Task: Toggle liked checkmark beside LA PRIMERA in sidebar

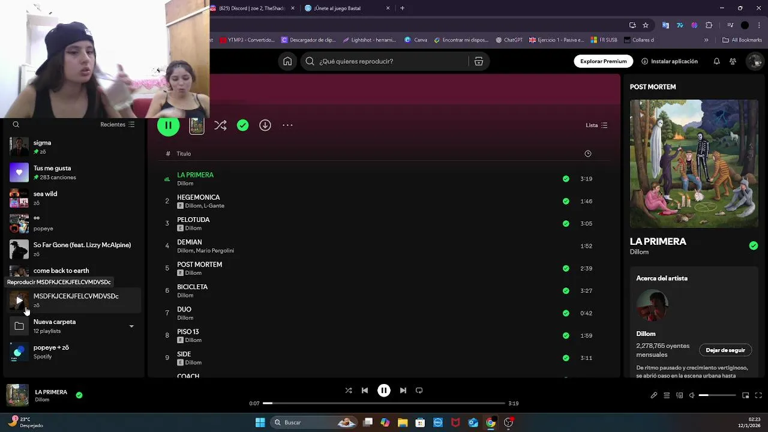Action: pos(754,245)
